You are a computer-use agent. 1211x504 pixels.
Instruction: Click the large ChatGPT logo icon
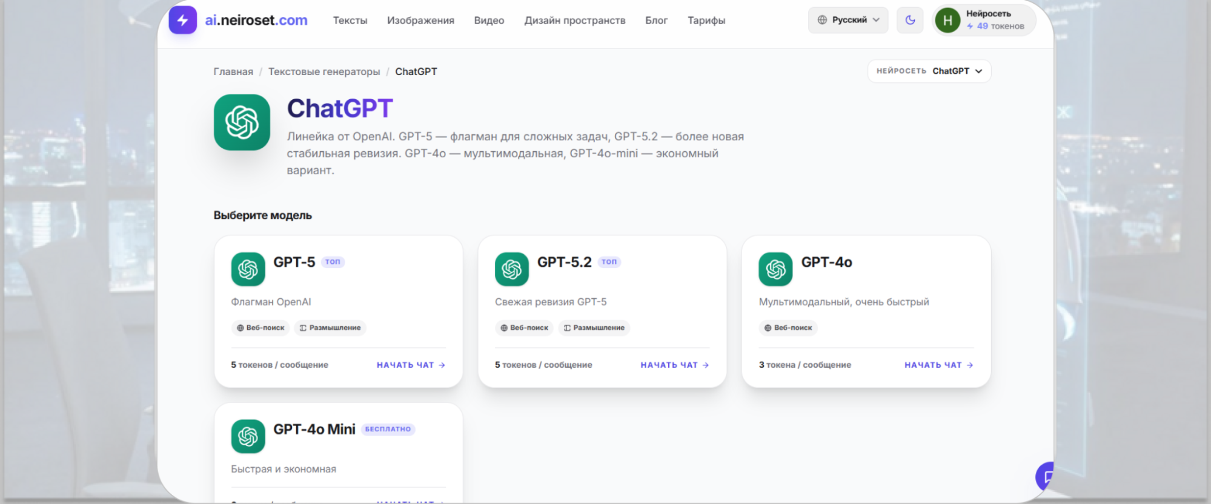tap(242, 122)
